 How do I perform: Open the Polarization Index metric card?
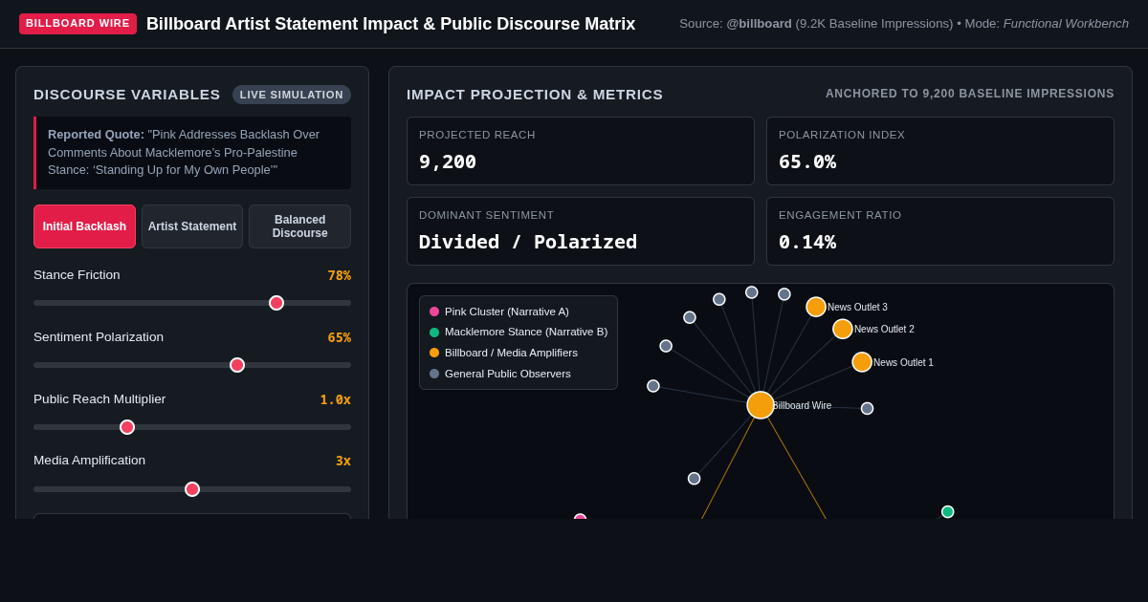[x=940, y=151]
